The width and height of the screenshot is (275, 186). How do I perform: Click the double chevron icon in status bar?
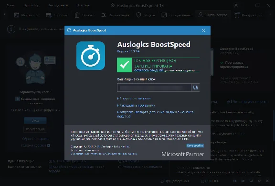click(267, 181)
